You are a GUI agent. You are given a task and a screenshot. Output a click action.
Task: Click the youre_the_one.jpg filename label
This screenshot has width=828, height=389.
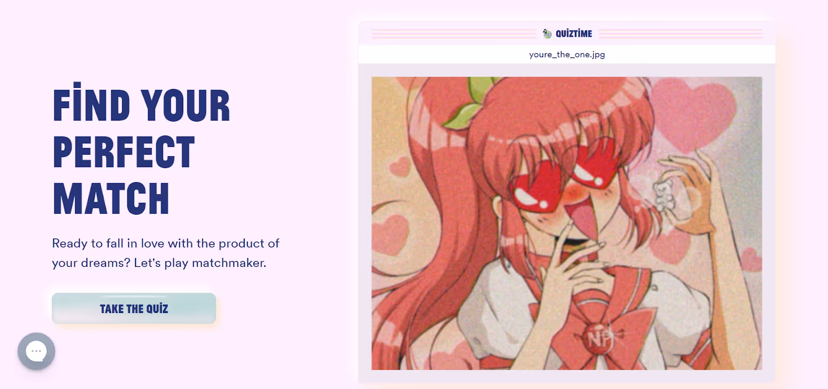567,54
